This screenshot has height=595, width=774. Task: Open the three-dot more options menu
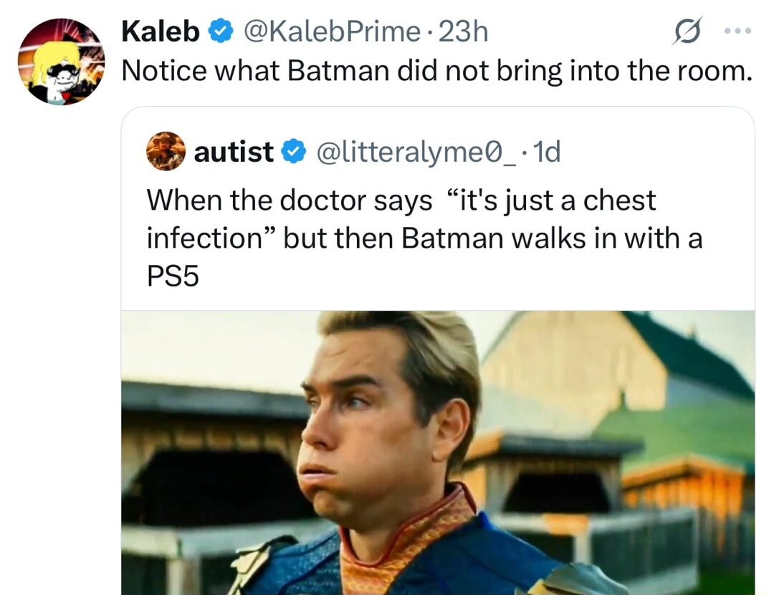(x=738, y=31)
